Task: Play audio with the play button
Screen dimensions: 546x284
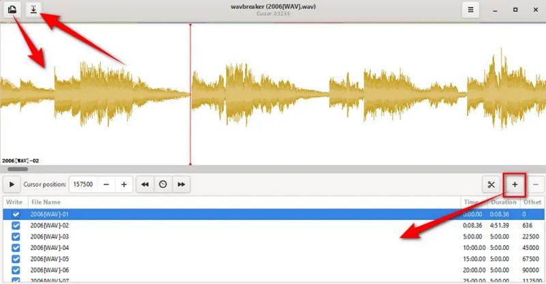Action: (12, 185)
